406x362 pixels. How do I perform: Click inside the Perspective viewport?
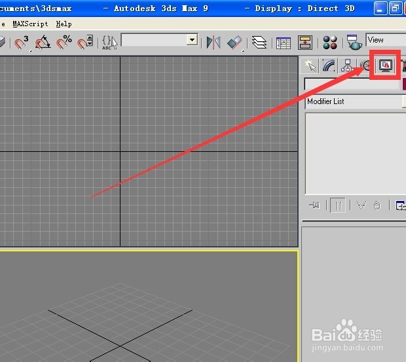pos(149,306)
